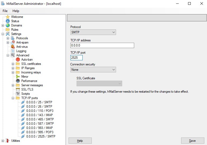Click the Server messages folder icon
This screenshot has width=207, height=145.
[18, 85]
